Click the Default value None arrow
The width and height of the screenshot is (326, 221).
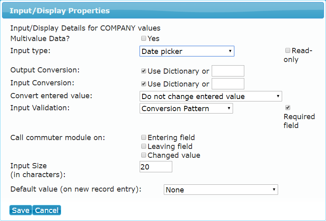[x=274, y=190]
